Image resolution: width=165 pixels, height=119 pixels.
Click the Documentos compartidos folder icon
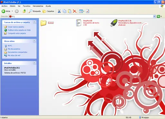pyautogui.click(x=5, y=52)
